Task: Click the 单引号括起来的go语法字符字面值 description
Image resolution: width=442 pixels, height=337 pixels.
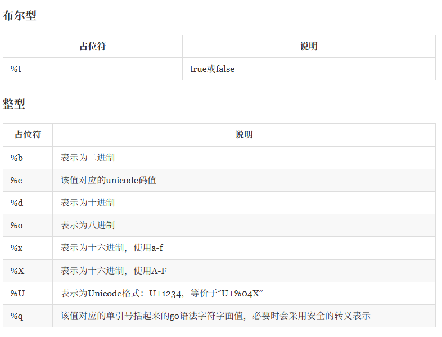Action: pos(215,316)
